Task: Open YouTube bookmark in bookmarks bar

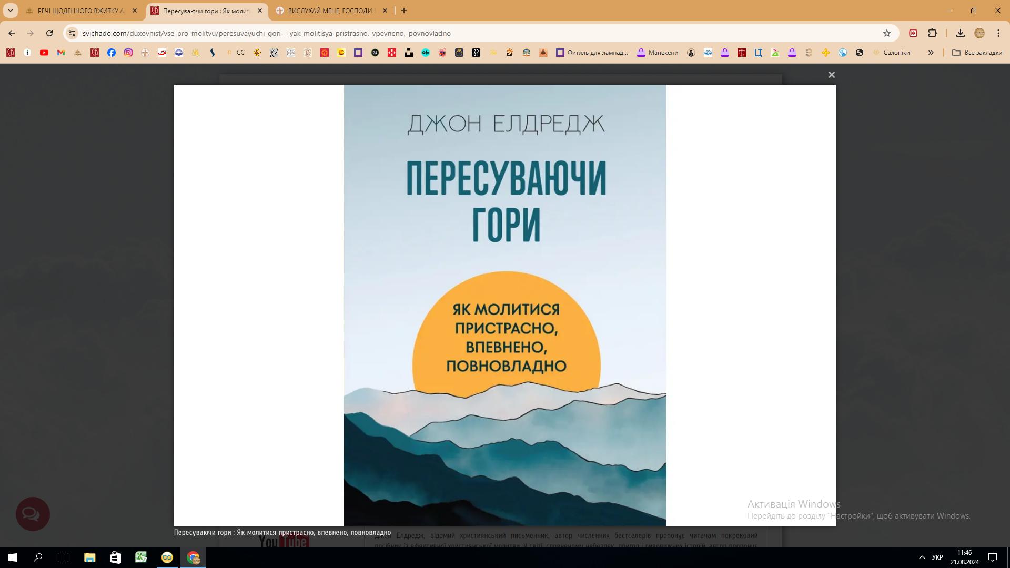Action: [44, 53]
